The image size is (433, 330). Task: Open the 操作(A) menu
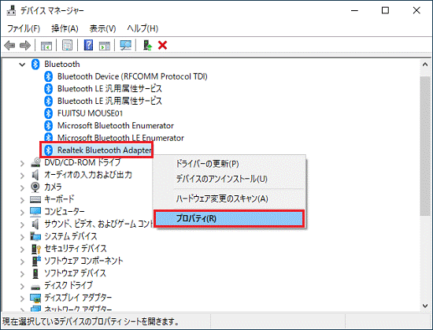coord(65,28)
